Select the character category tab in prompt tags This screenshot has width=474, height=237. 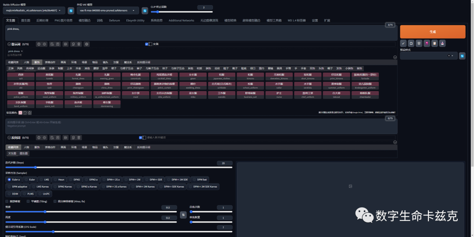pyautogui.click(x=27, y=63)
